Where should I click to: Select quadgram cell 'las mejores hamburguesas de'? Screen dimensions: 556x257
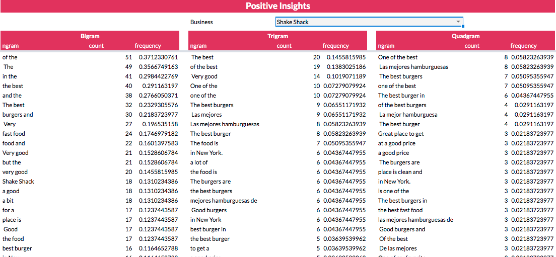[x=415, y=220]
